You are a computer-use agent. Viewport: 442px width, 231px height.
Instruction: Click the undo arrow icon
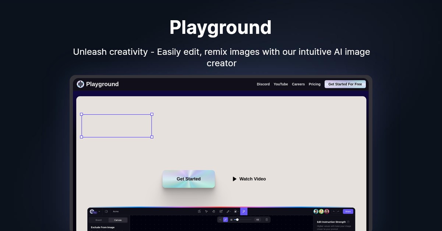click(x=334, y=212)
